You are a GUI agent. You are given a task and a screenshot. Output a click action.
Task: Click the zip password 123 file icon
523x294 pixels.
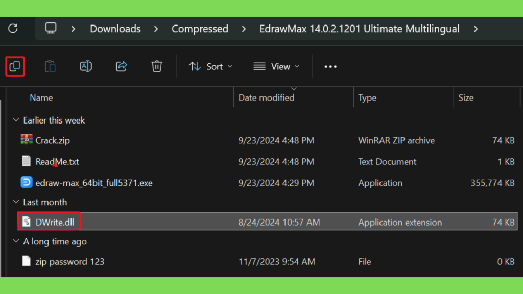point(27,261)
